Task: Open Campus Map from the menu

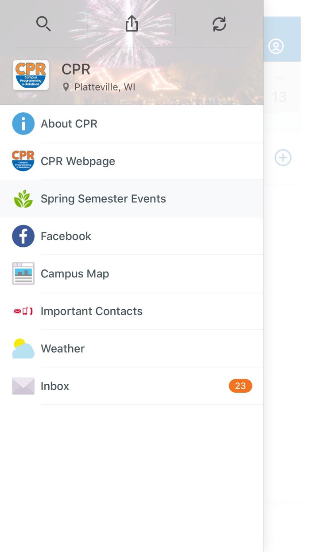Action: pos(75,274)
